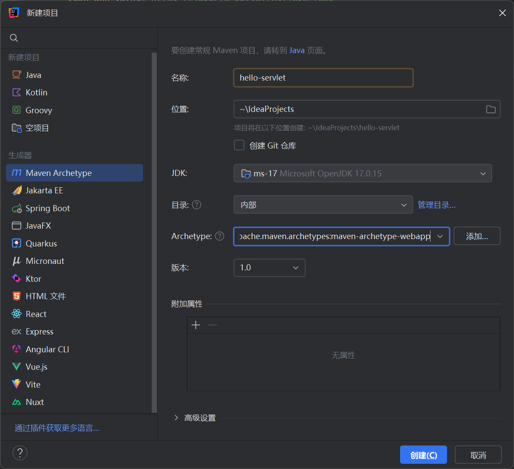Open the JDK ms-17 dropdown

[363, 173]
